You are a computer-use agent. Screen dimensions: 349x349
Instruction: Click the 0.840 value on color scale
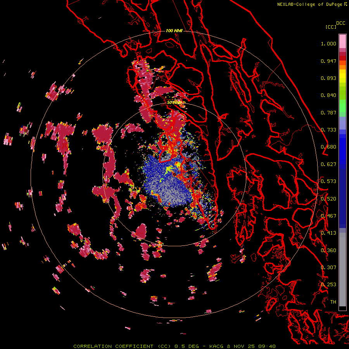point(328,95)
